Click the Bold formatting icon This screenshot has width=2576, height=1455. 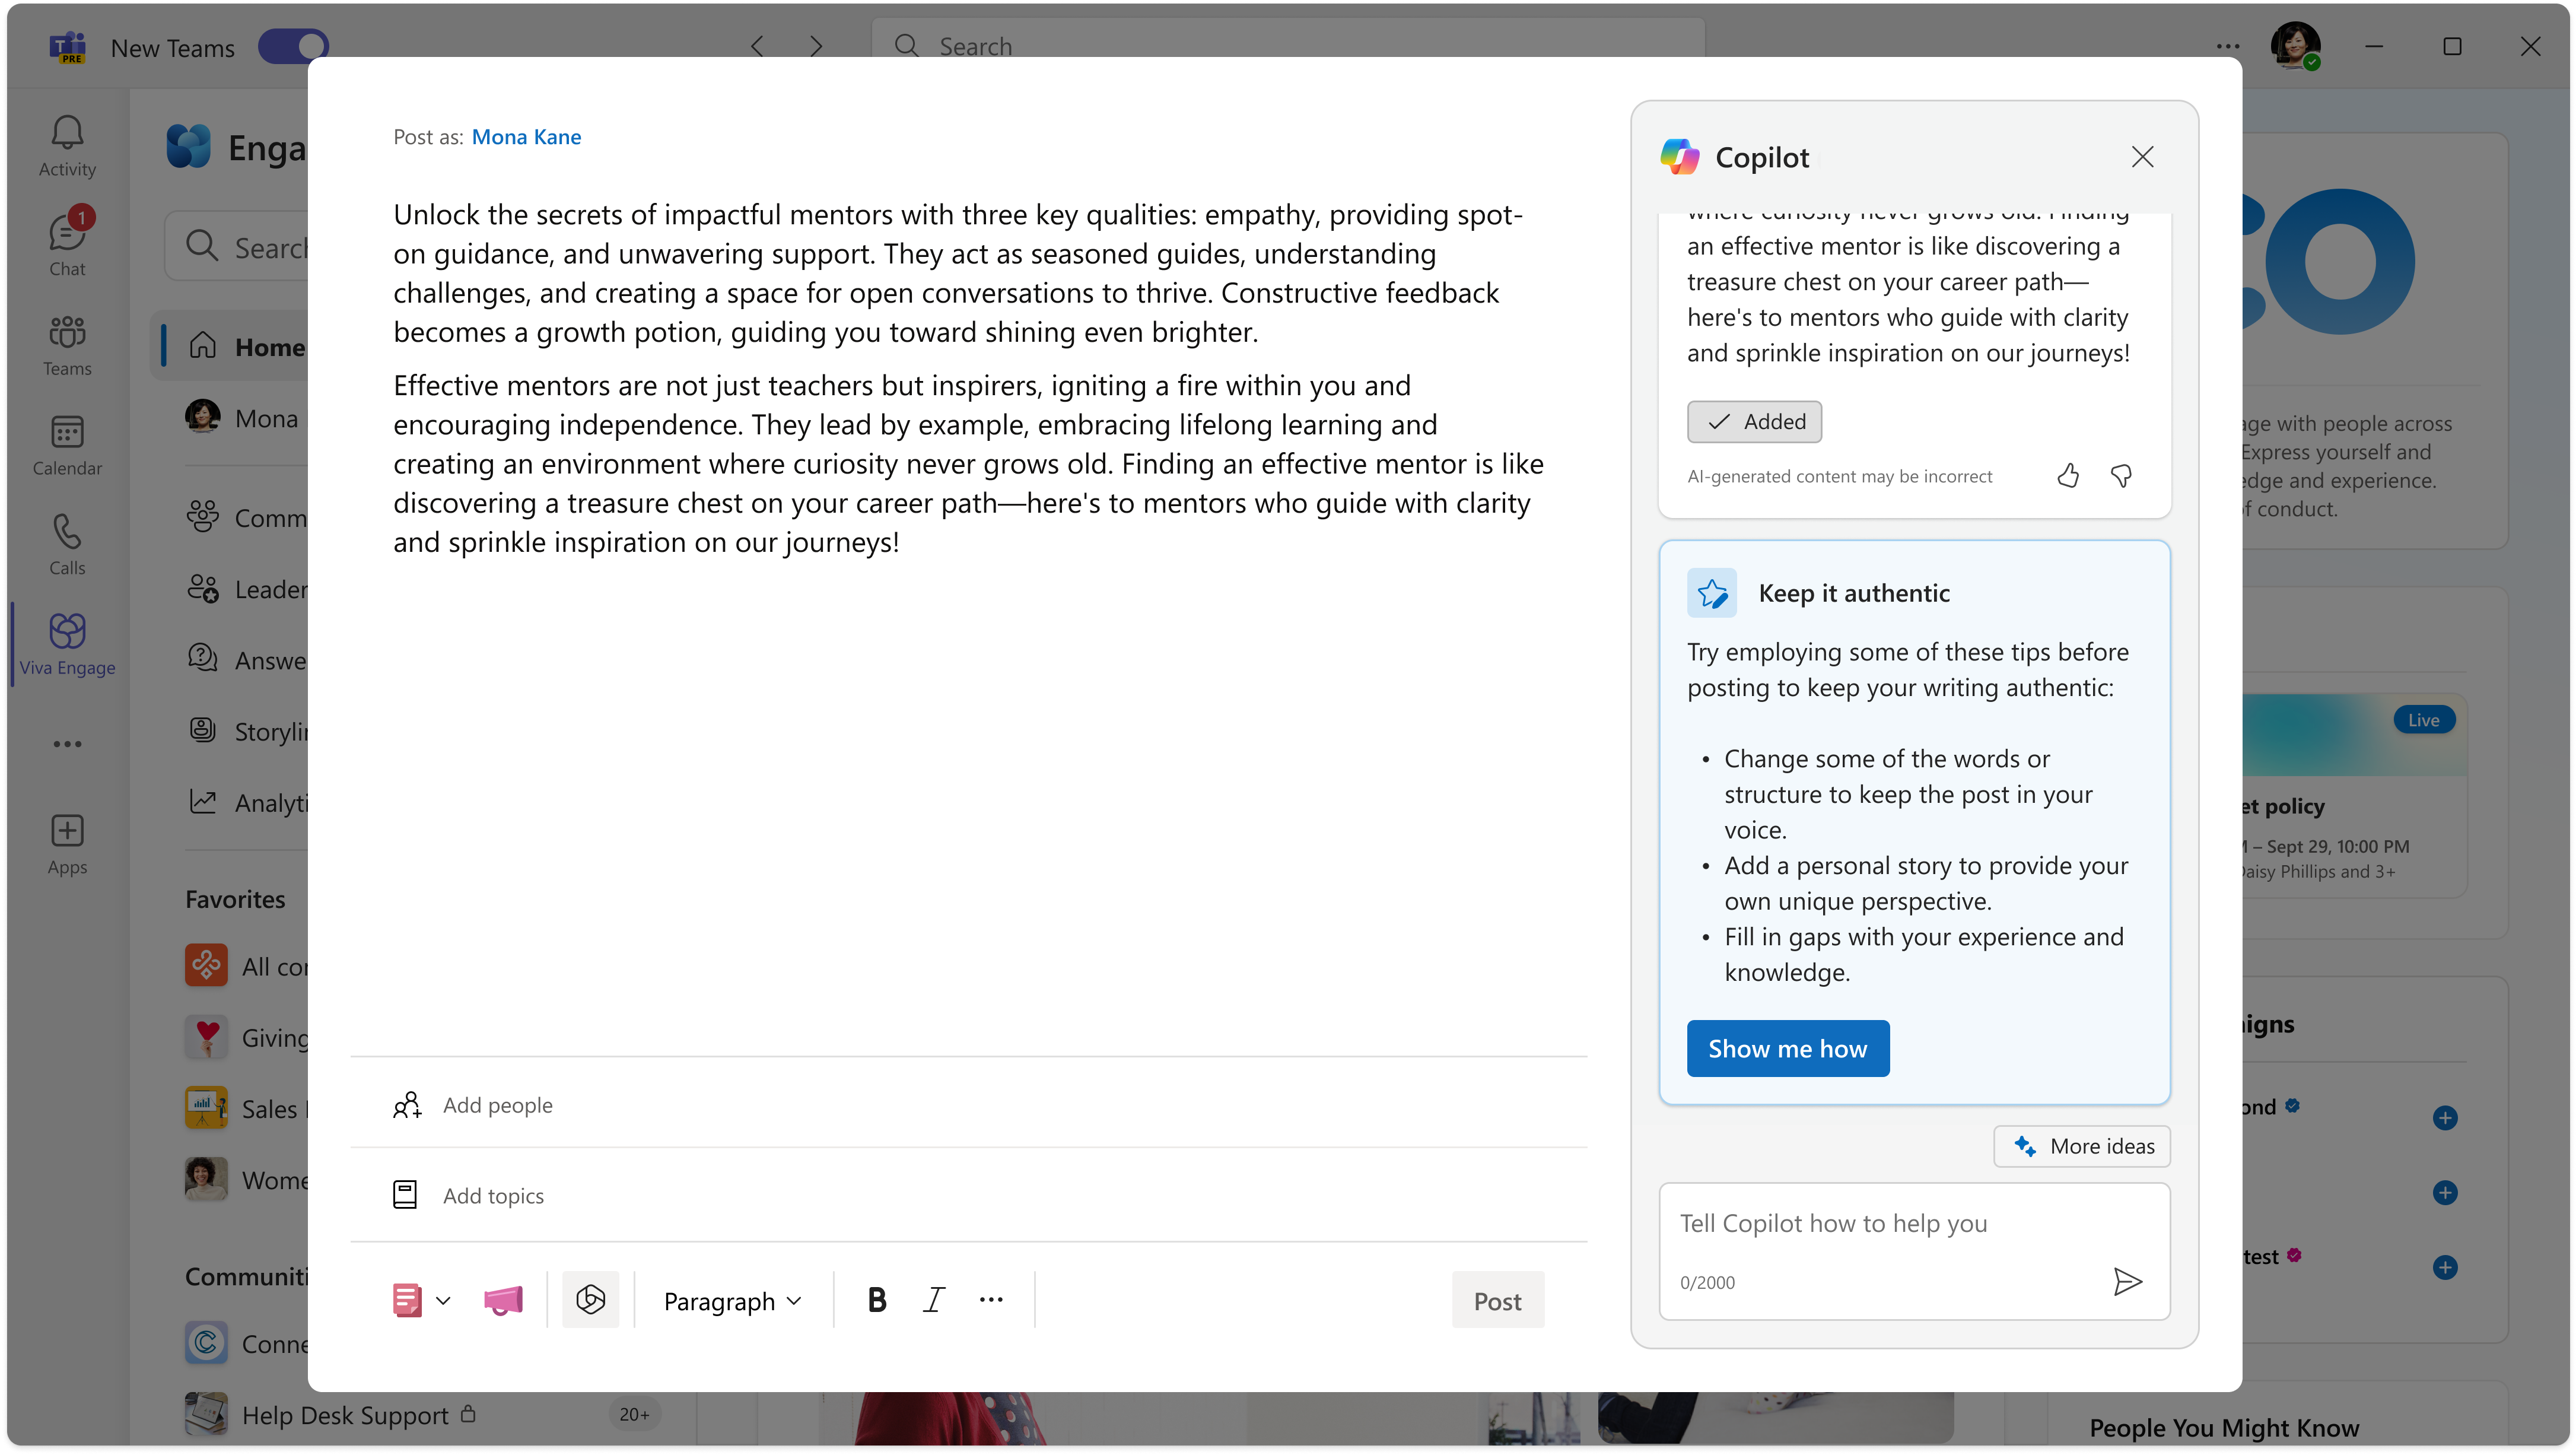pyautogui.click(x=877, y=1299)
